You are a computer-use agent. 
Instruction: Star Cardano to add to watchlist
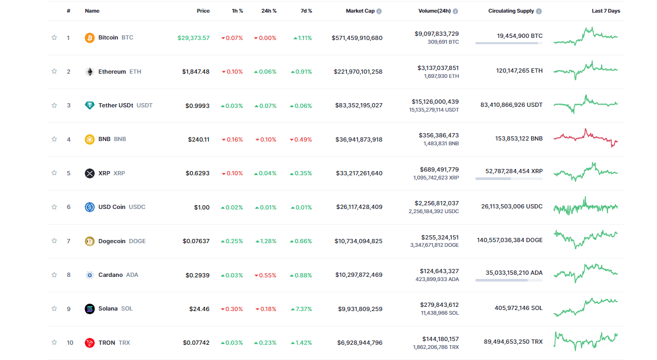54,275
